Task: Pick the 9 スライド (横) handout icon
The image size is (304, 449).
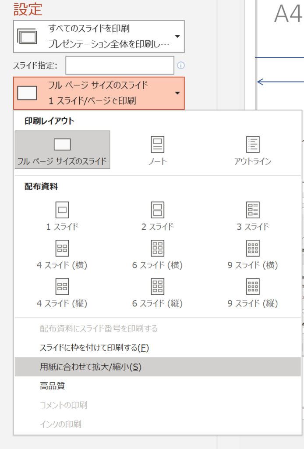Action: click(x=253, y=248)
